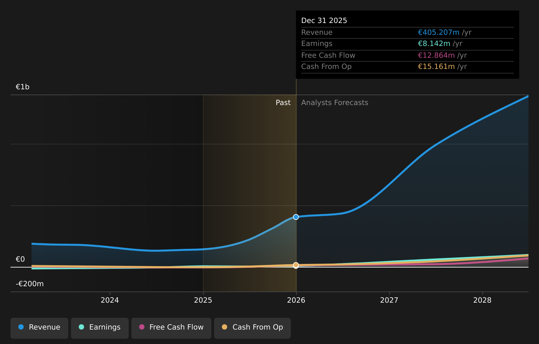Screen dimensions: 539x344
Task: Click the Past label
Action: click(283, 103)
